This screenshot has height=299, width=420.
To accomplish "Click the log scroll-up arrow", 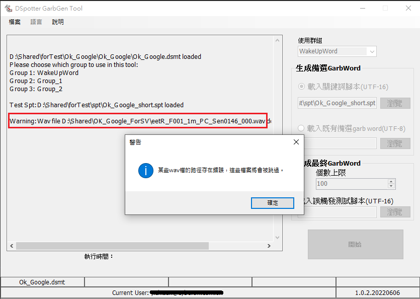I will click(277, 40).
